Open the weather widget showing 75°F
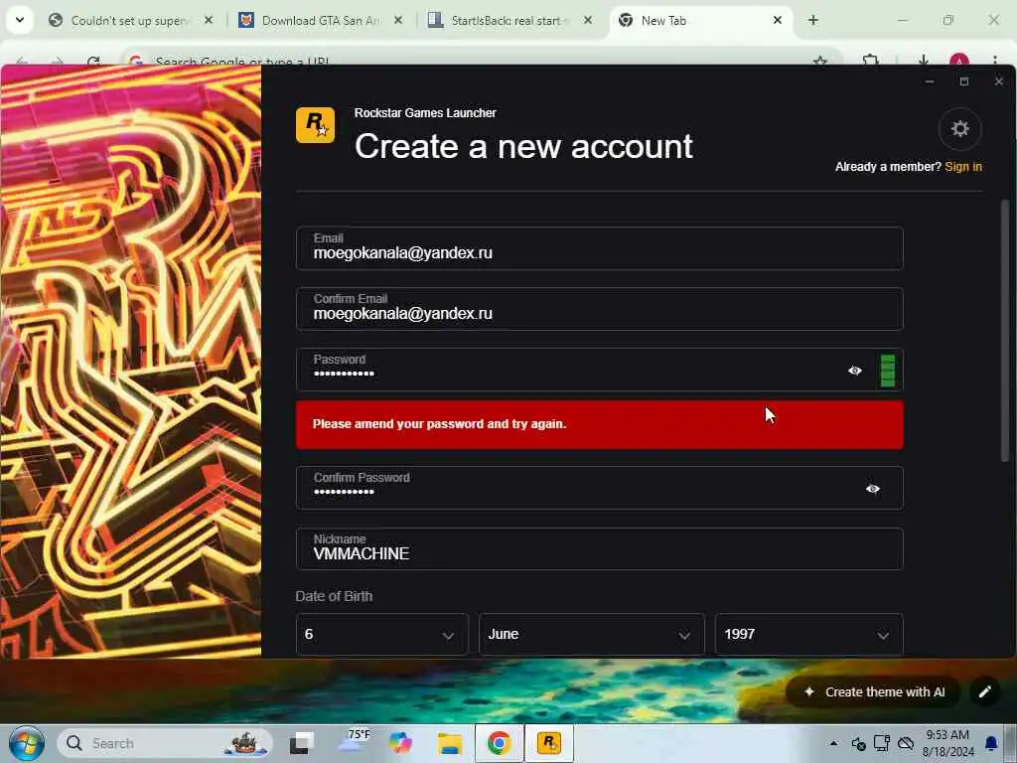Image resolution: width=1017 pixels, height=763 pixels. tap(353, 742)
